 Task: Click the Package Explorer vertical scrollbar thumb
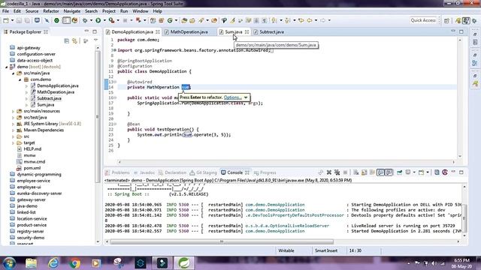click(x=98, y=116)
